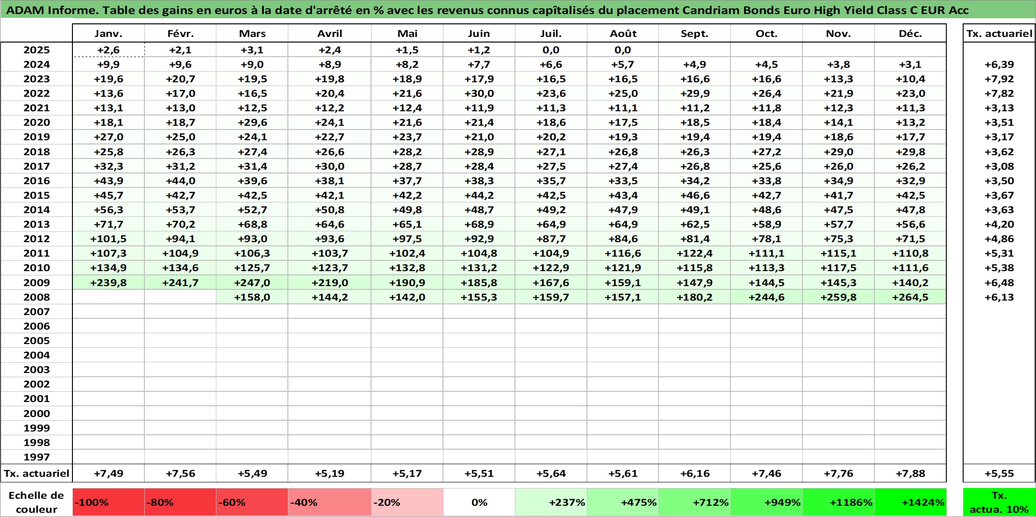The width and height of the screenshot is (1036, 517).
Task: Select the Oct. column header
Action: point(767,34)
